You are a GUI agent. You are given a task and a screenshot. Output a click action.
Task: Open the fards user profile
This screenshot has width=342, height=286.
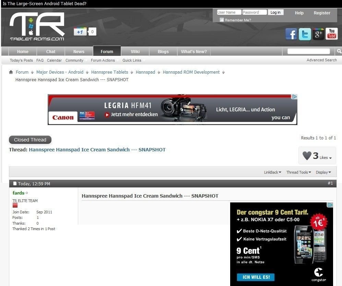pos(19,193)
